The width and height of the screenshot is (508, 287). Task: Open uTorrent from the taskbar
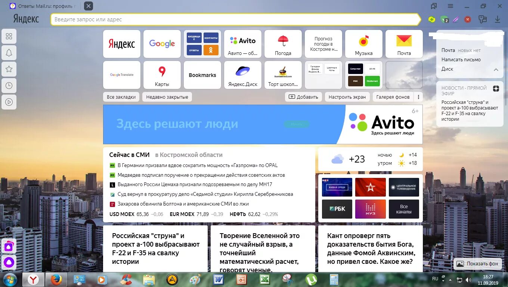(311, 280)
